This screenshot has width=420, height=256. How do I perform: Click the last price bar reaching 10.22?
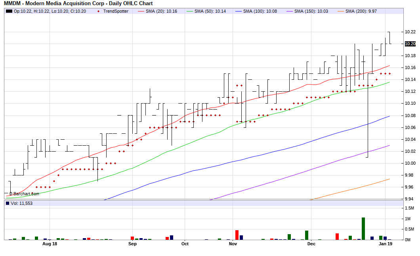pyautogui.click(x=389, y=38)
